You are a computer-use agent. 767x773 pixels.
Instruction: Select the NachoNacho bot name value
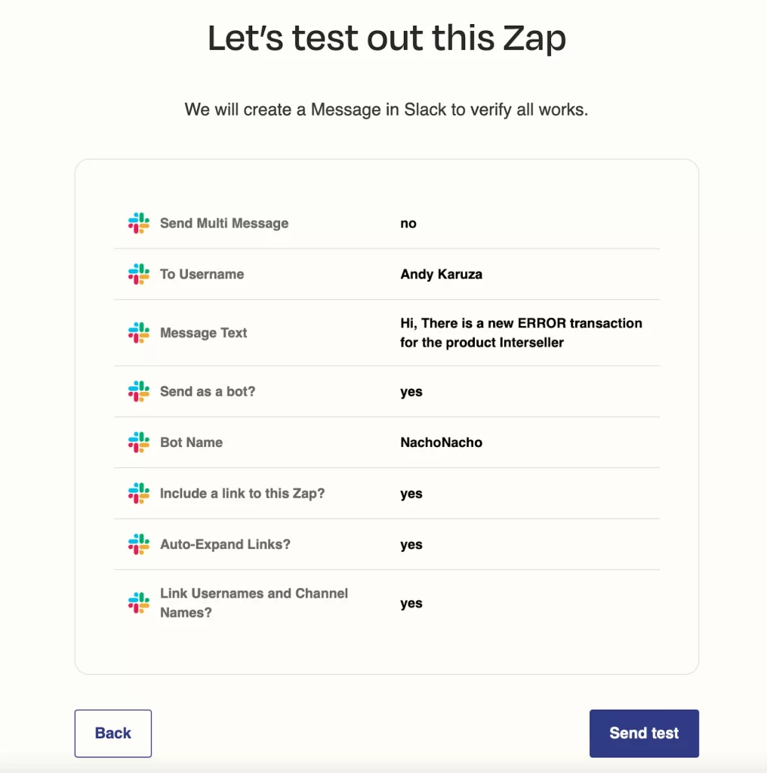pyautogui.click(x=441, y=442)
